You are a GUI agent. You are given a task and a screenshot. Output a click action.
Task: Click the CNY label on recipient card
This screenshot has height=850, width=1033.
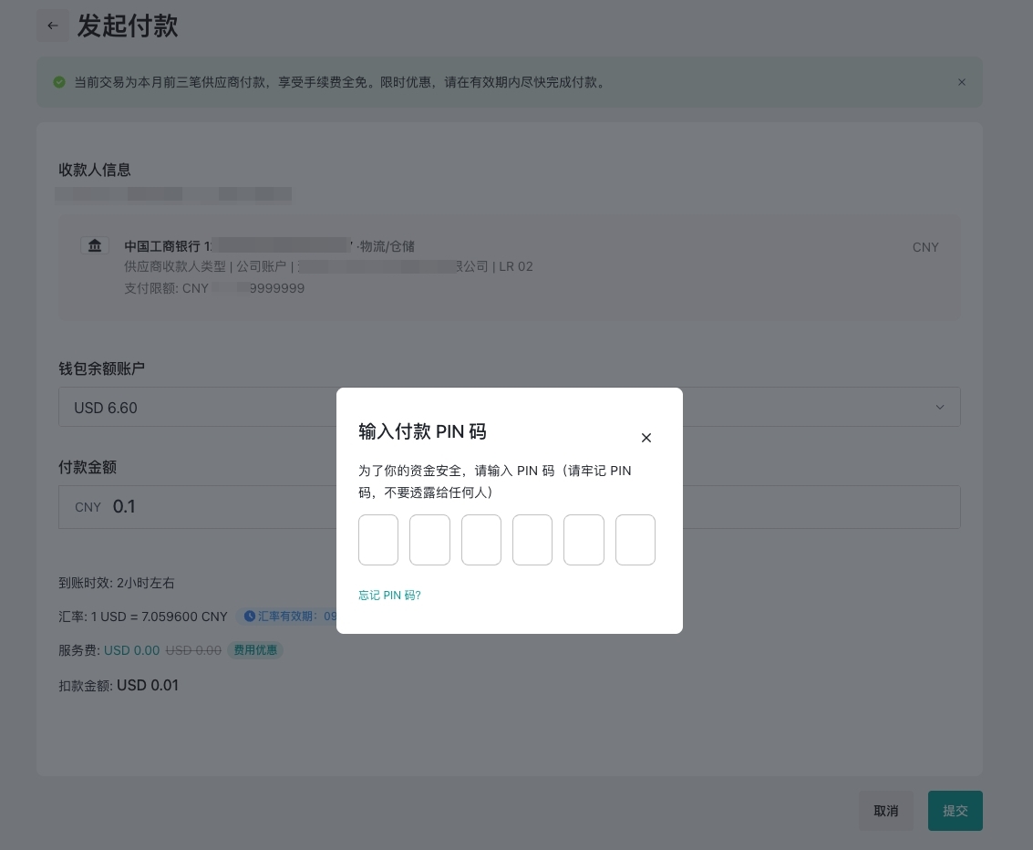(925, 247)
